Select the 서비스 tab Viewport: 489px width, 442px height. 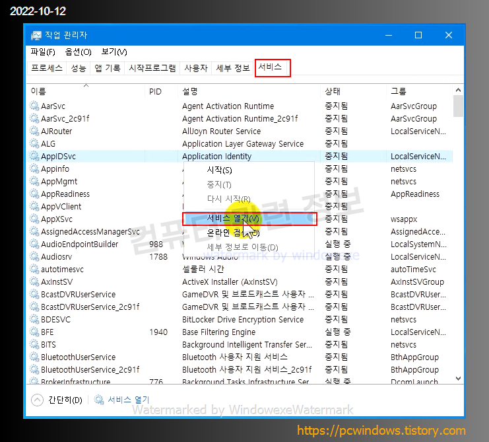(x=270, y=67)
